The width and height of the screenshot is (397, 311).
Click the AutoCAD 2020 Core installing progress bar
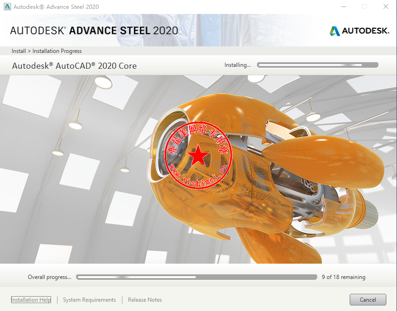[x=318, y=65]
